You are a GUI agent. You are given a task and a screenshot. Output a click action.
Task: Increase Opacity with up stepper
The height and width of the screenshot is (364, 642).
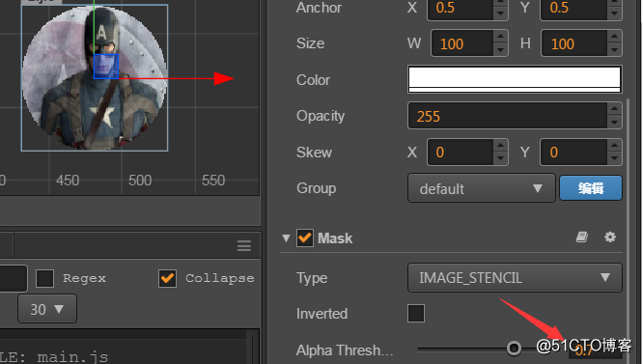[614, 109]
